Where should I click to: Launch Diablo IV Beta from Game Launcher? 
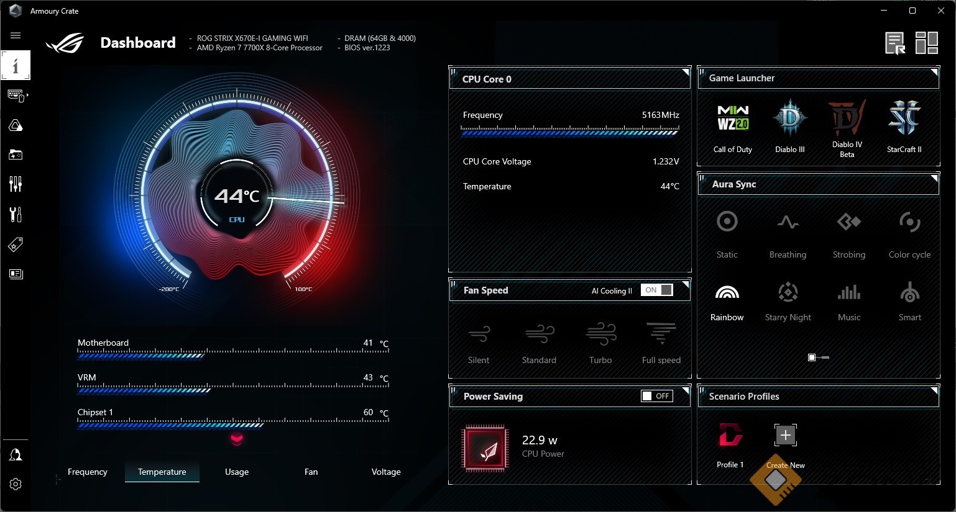coord(847,129)
